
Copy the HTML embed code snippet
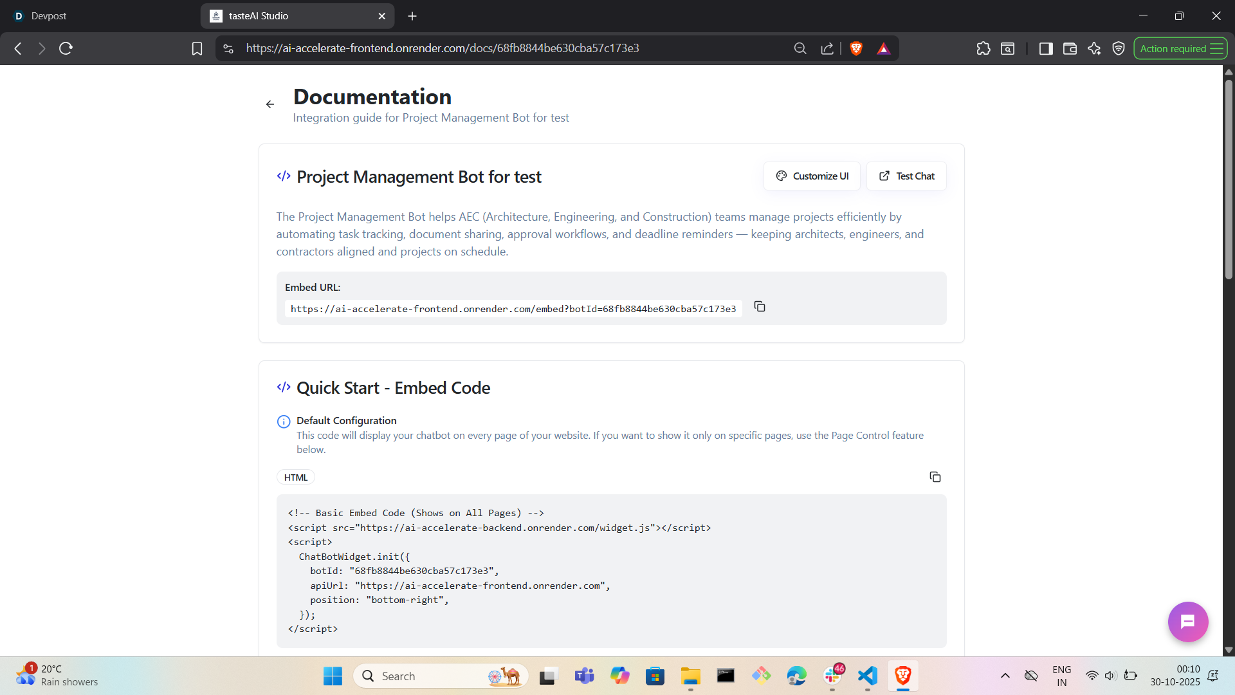click(x=935, y=477)
